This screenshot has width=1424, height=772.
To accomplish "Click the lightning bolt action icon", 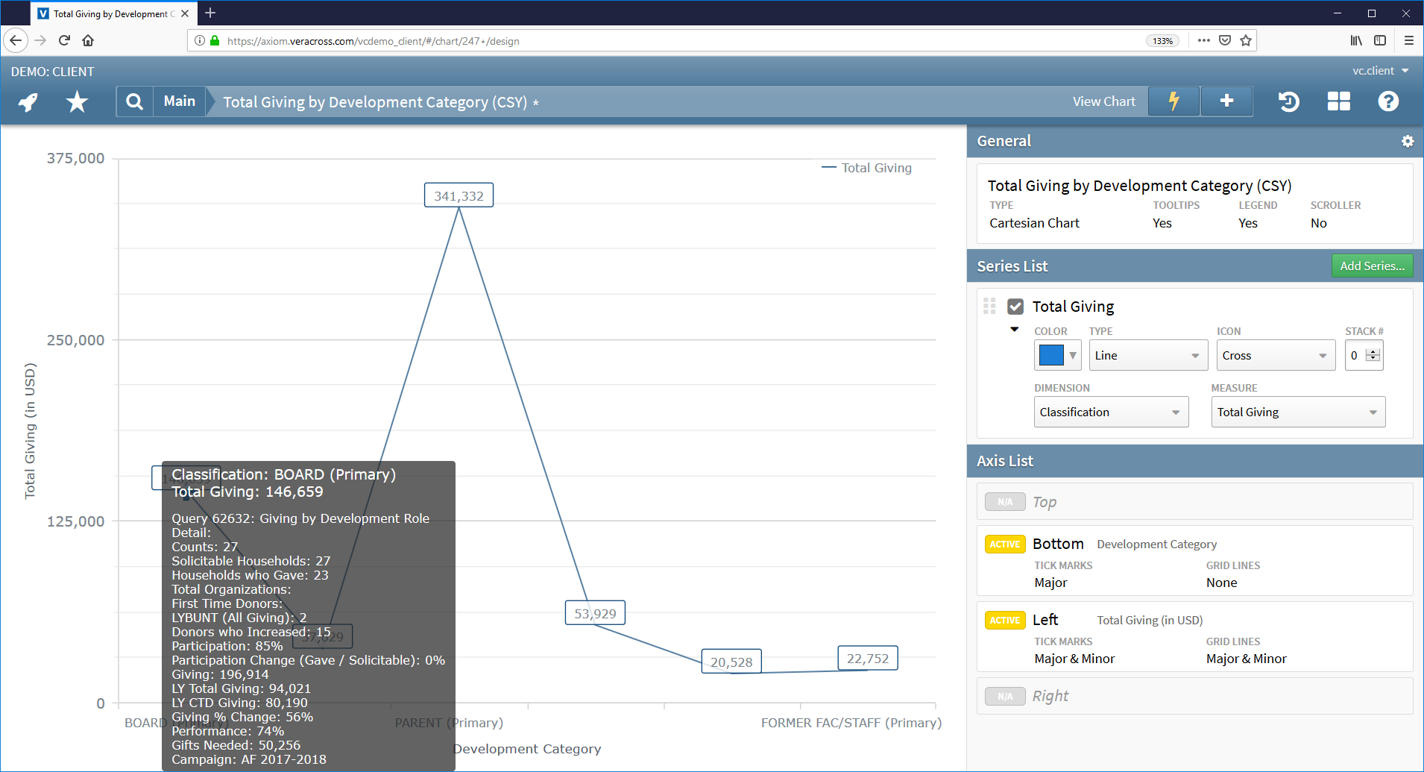I will [x=1173, y=101].
